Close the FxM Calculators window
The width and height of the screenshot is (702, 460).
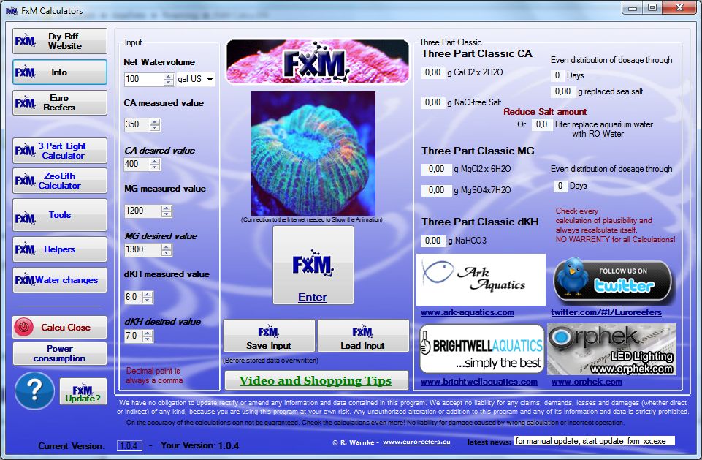(x=679, y=7)
